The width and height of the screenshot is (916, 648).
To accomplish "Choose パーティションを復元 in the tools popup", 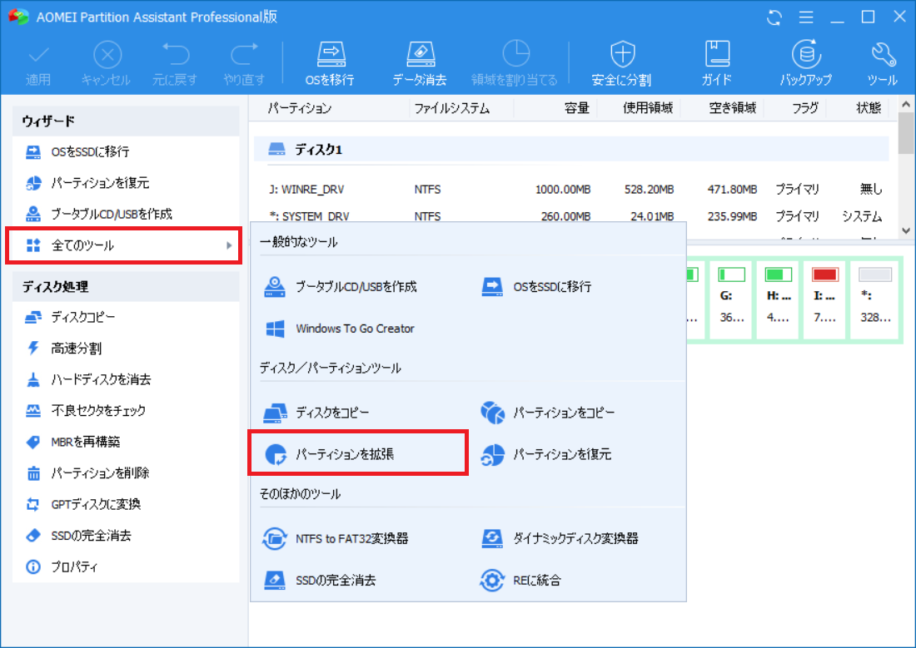I will coord(545,454).
